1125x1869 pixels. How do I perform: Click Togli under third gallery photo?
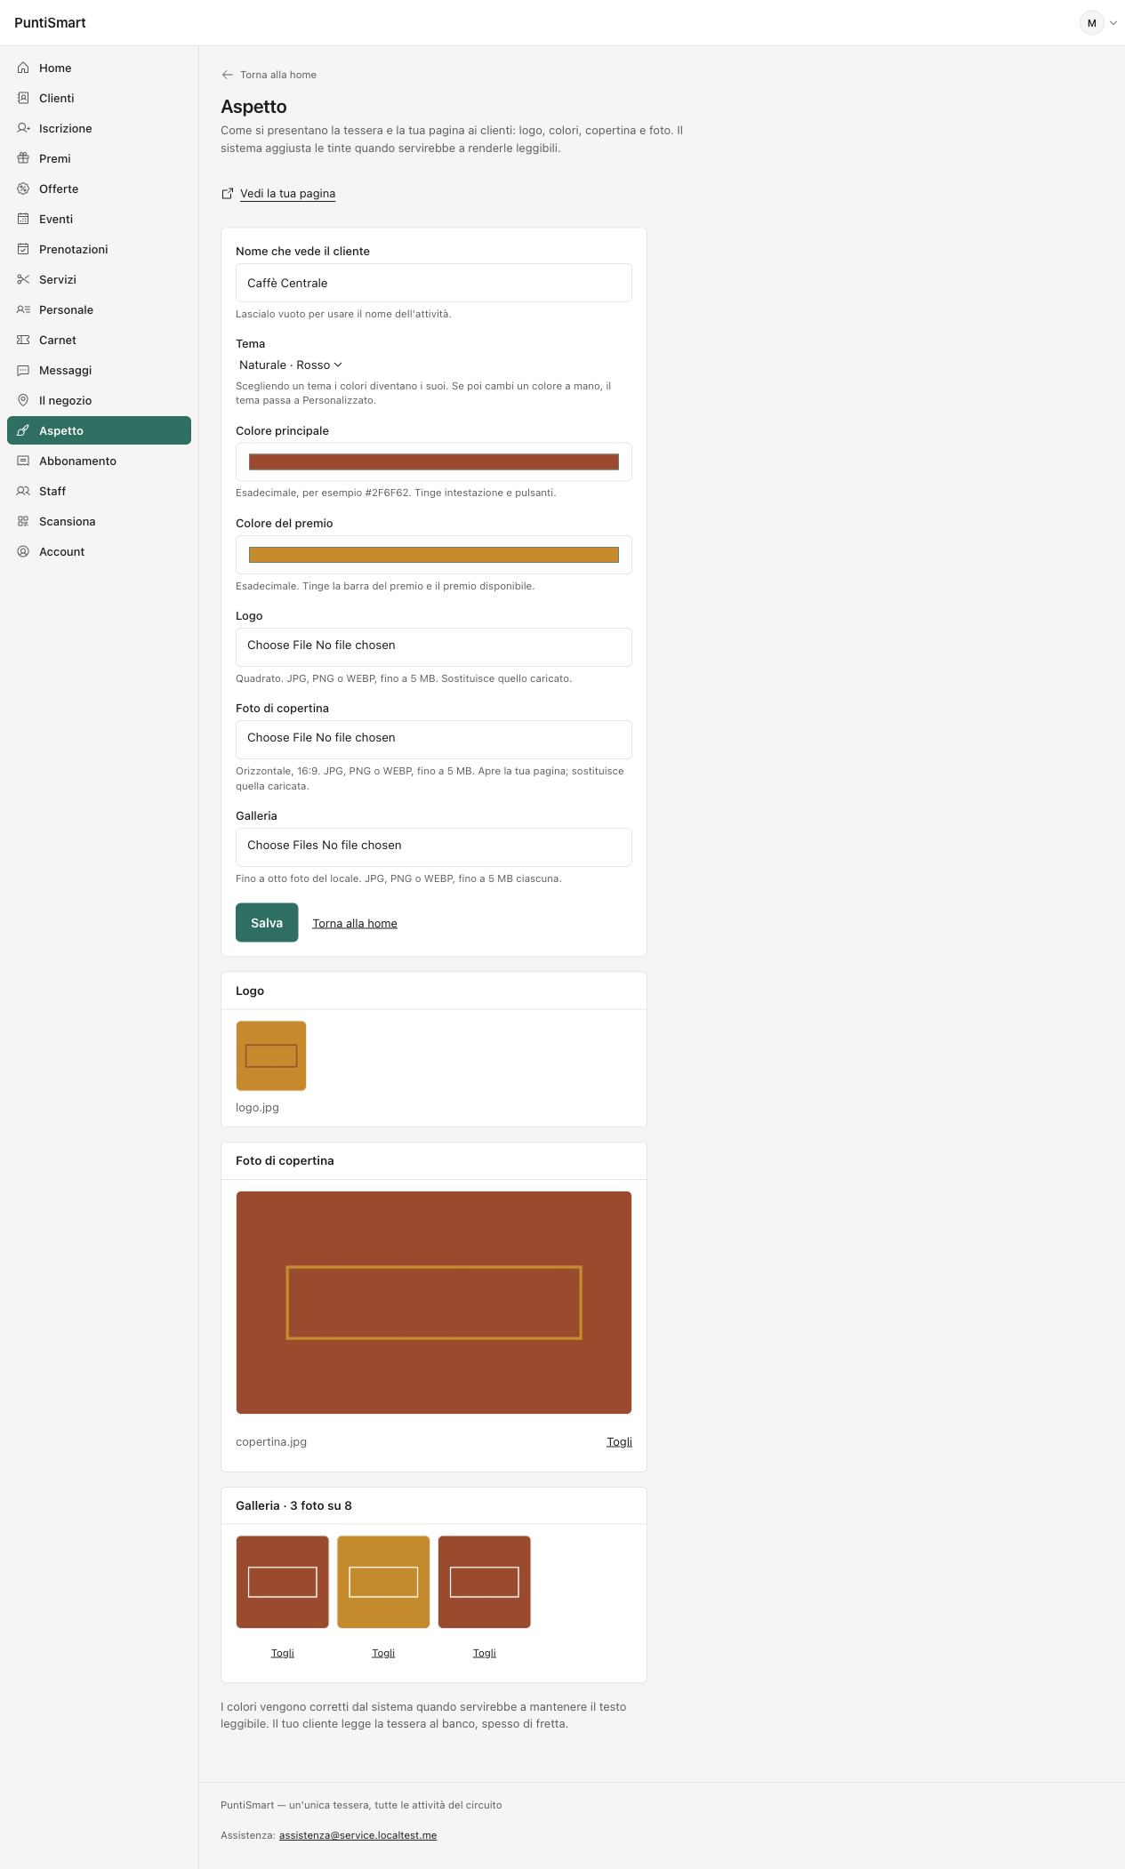pyautogui.click(x=485, y=1653)
